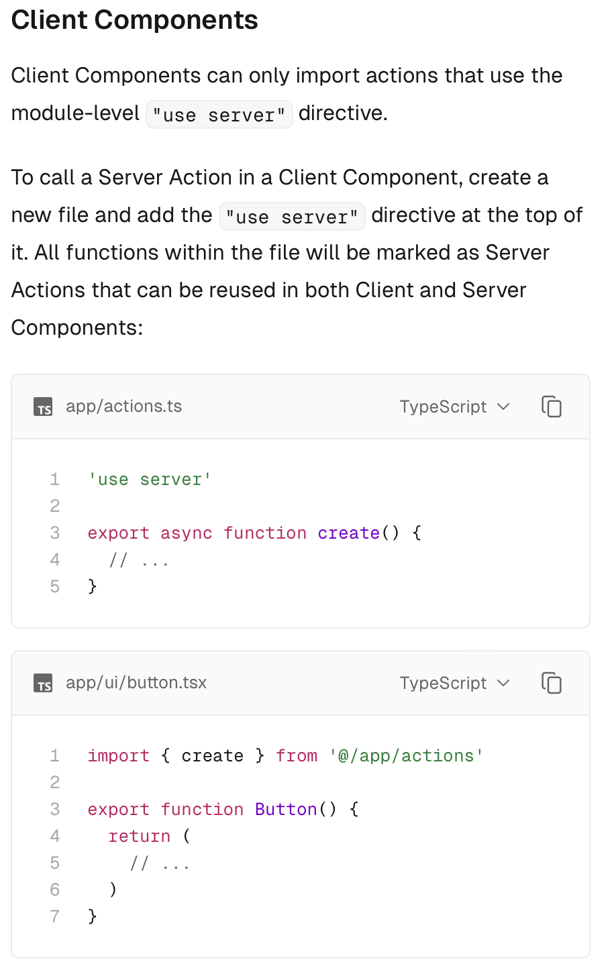Click the app/actions.ts file name

123,407
